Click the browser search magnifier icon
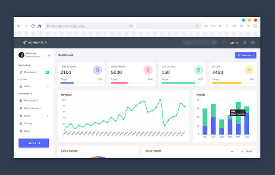The height and width of the screenshot is (175, 275). pyautogui.click(x=198, y=26)
